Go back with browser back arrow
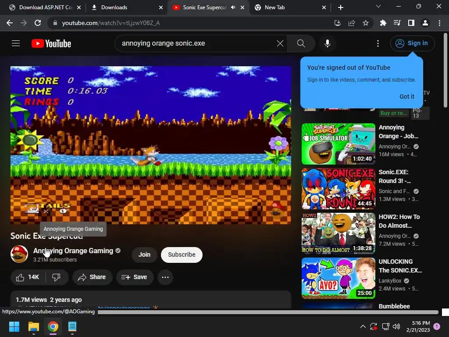449x337 pixels. (10, 23)
